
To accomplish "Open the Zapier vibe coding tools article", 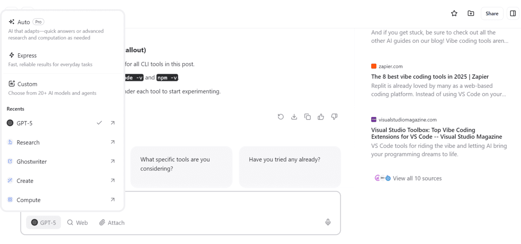I will pos(430,77).
